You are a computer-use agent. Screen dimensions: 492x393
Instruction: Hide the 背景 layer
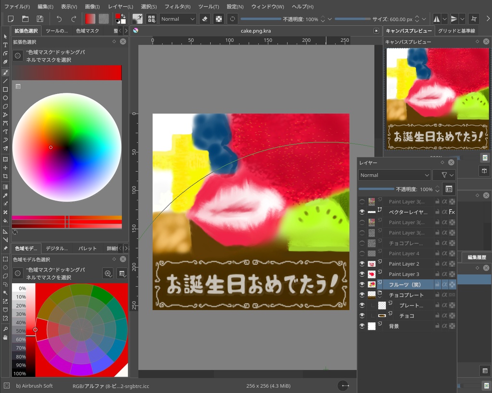point(362,326)
